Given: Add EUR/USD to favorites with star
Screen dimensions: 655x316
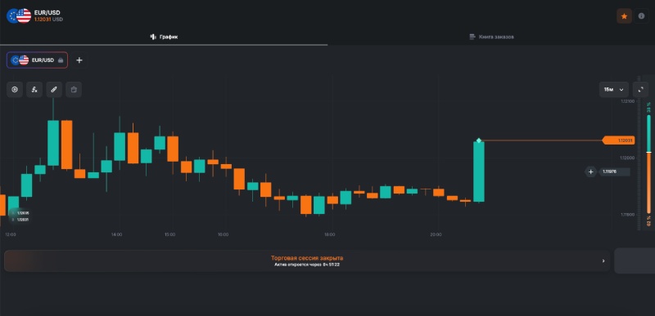Looking at the screenshot, I should [x=624, y=16].
